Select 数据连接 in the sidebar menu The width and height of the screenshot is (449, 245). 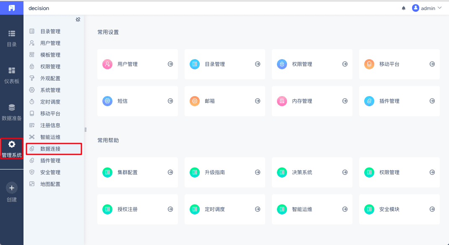pyautogui.click(x=50, y=149)
